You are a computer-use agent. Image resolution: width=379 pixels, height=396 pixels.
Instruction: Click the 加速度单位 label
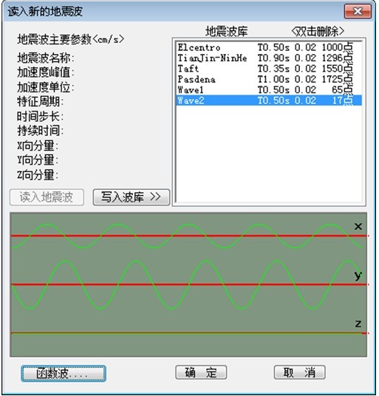46,87
